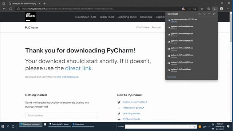Open Windows taskbar search
Image resolution: width=233 pixels, height=131 pixels.
[x=8, y=127]
